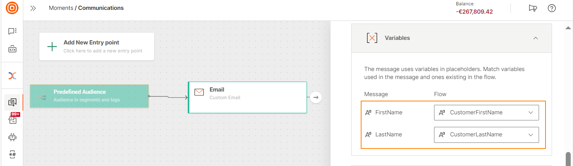This screenshot has width=573, height=166.
Task: Collapse the Variables section
Action: click(536, 38)
